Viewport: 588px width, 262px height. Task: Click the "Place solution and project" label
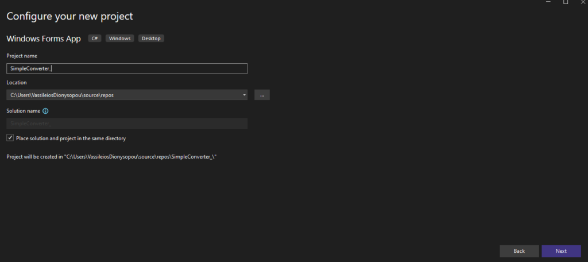click(x=71, y=138)
